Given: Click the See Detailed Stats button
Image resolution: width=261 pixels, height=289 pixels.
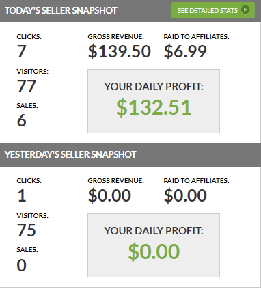Looking at the screenshot, I should click(x=213, y=10).
